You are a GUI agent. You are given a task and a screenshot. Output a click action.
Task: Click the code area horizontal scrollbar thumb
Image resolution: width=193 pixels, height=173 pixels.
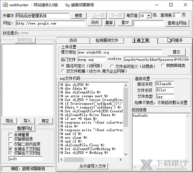pyautogui.click(x=74, y=160)
